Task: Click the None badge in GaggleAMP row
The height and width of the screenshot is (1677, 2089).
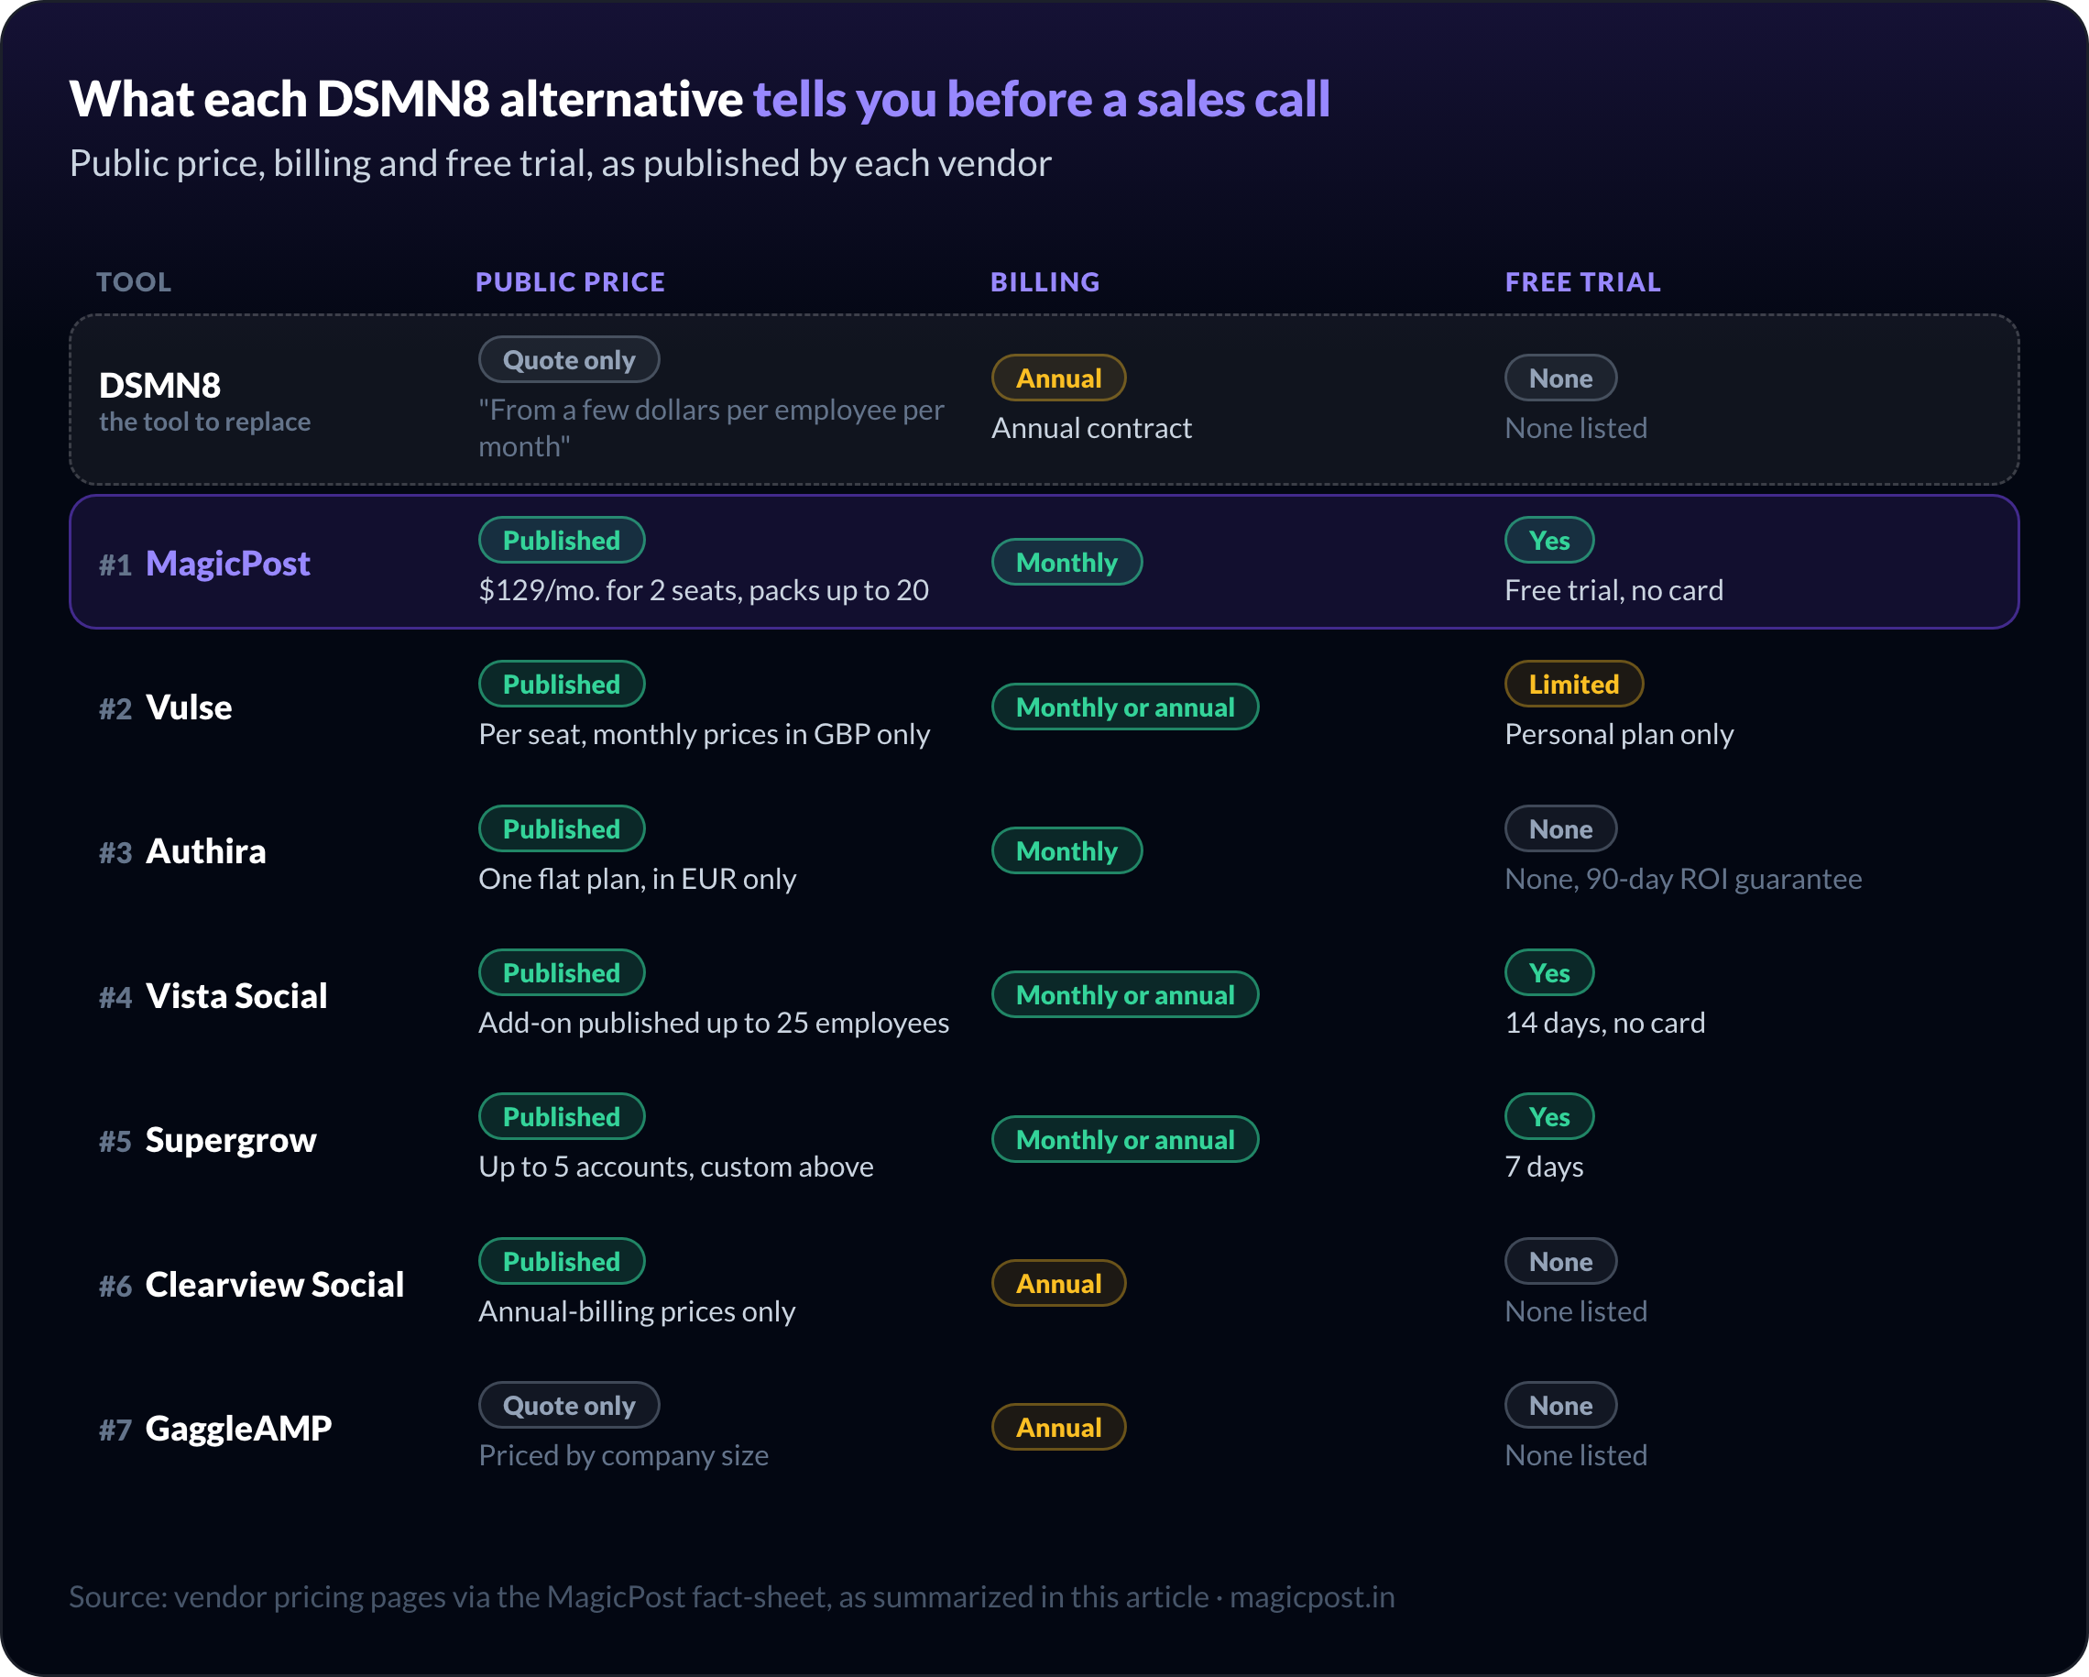Action: coord(1560,1406)
